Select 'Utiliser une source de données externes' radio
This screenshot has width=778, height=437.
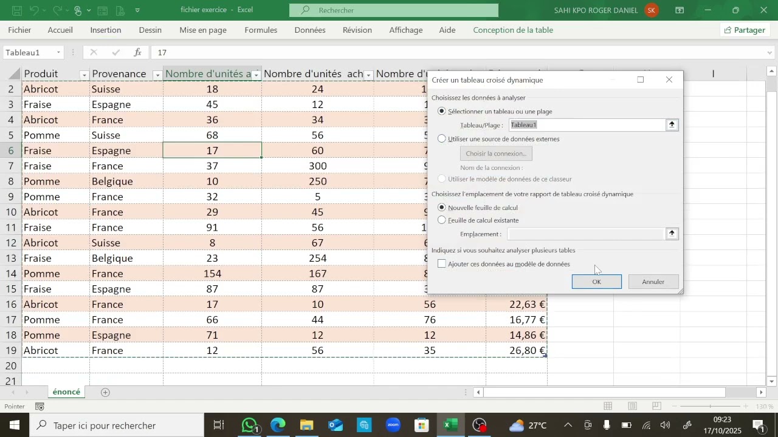coord(442,139)
